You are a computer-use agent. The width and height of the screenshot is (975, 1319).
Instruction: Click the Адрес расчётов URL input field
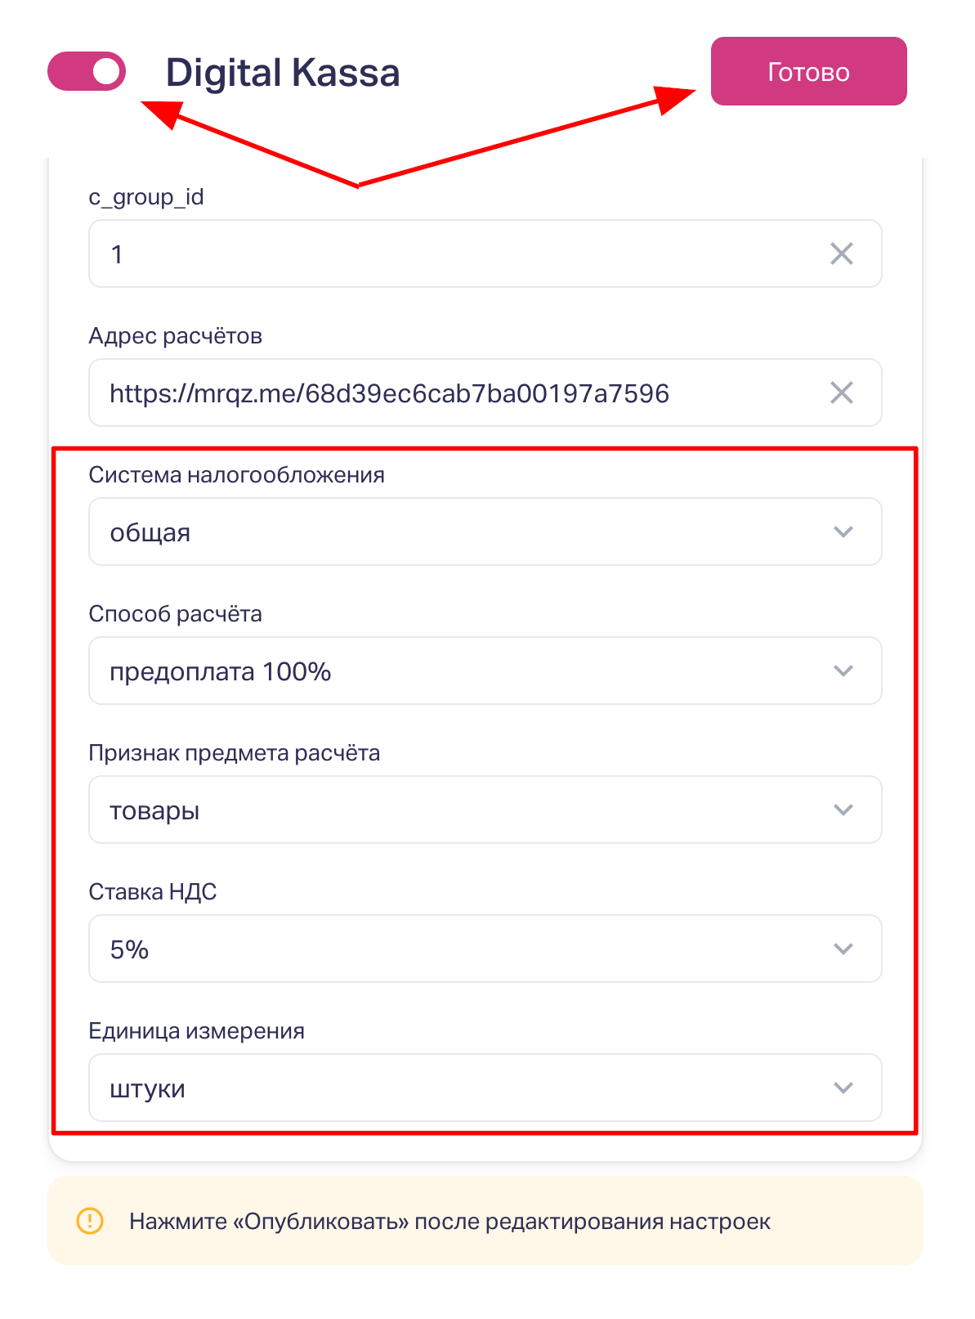pos(458,393)
